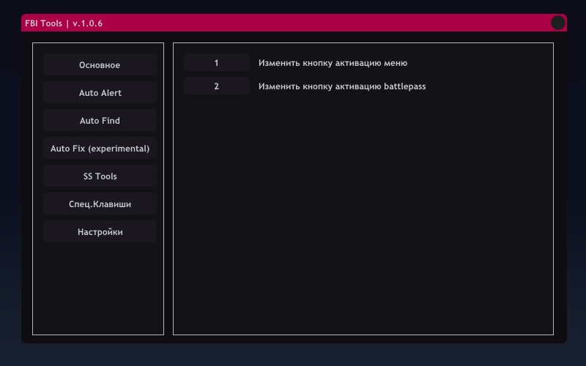
Task: Click key button 1 for menu activation
Action: [x=217, y=63]
